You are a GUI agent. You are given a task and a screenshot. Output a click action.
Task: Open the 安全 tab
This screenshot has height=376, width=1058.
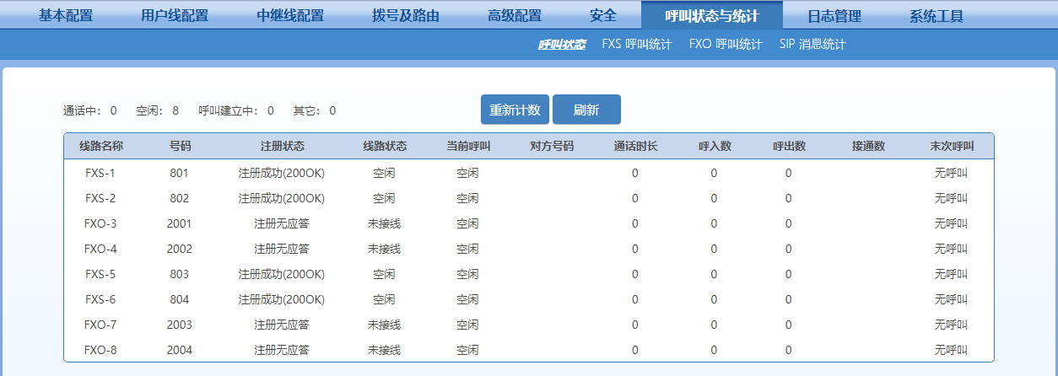pyautogui.click(x=603, y=16)
